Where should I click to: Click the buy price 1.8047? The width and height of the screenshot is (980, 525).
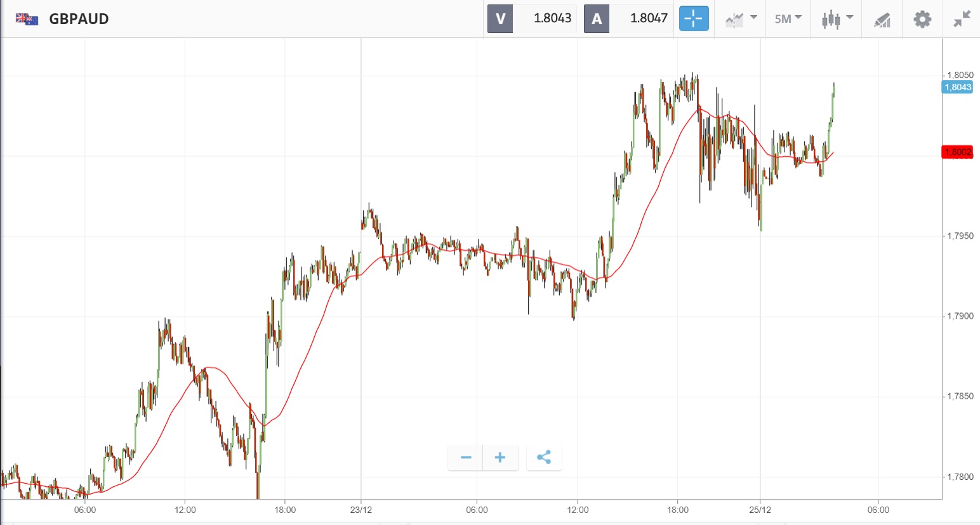coord(648,18)
